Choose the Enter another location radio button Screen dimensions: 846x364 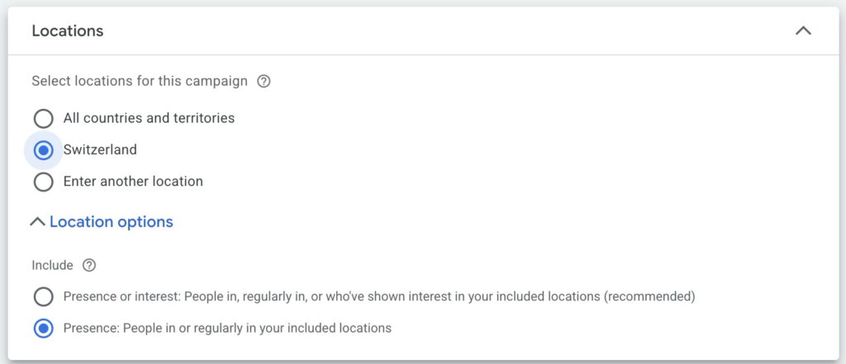click(43, 182)
